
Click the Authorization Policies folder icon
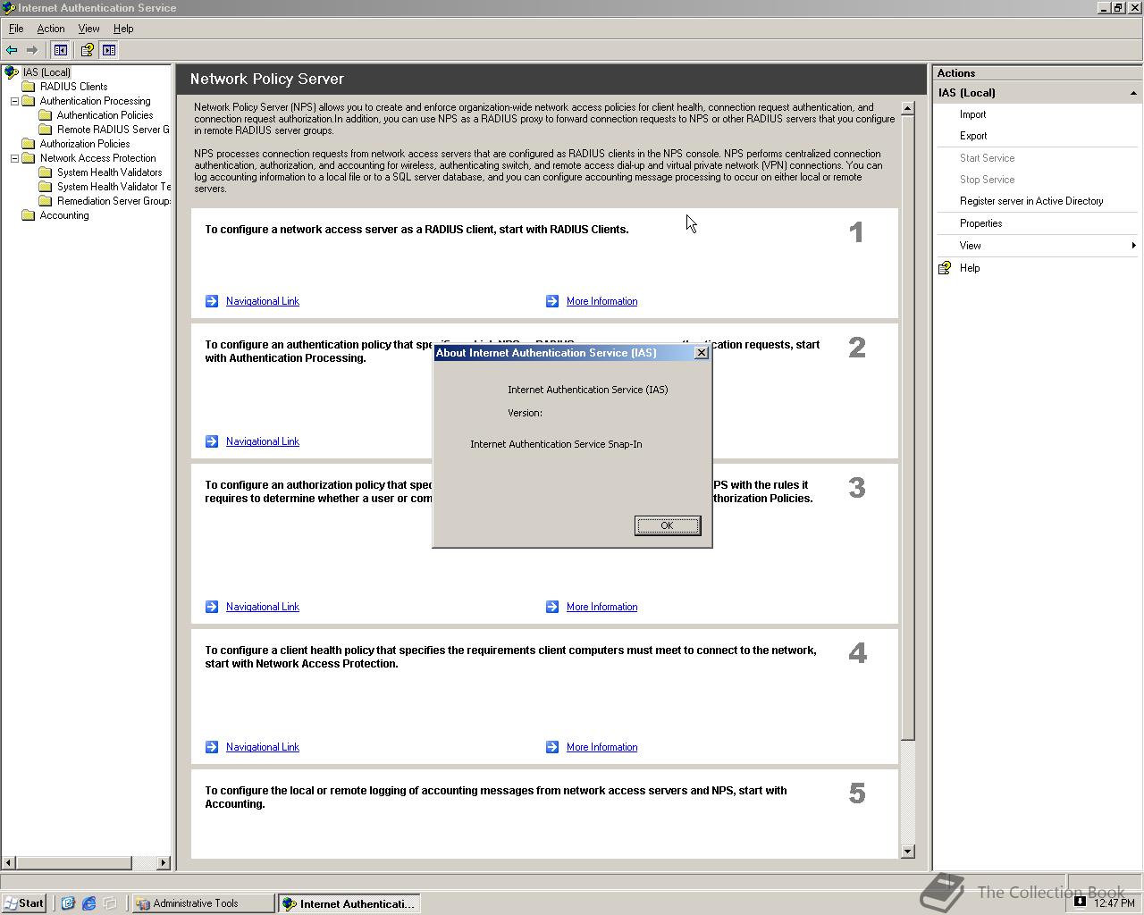[29, 144]
